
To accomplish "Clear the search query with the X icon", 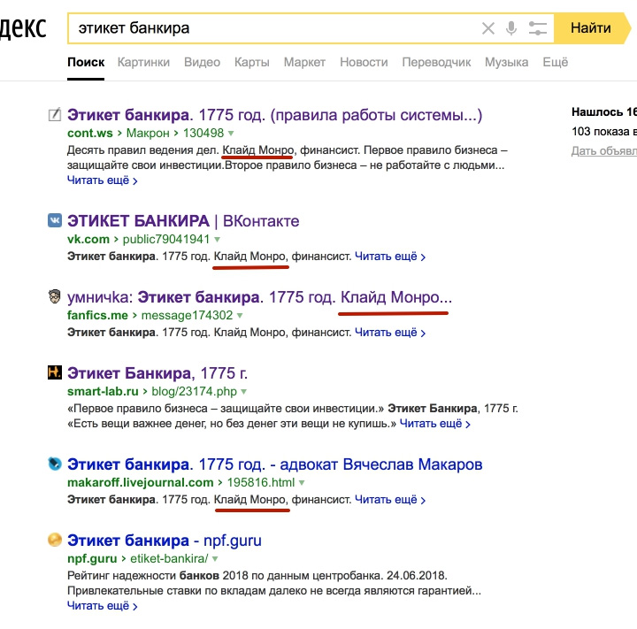I will pos(487,28).
